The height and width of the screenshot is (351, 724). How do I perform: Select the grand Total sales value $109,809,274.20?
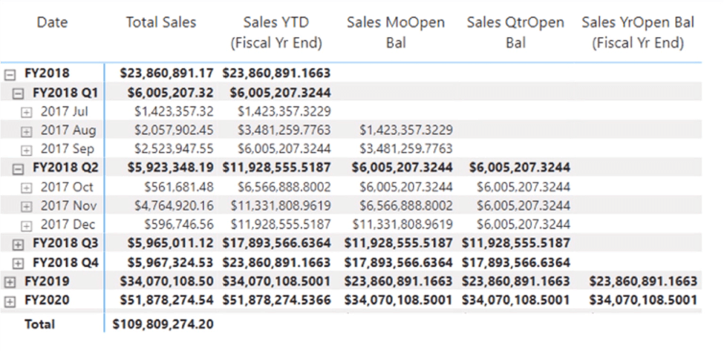[x=163, y=324]
